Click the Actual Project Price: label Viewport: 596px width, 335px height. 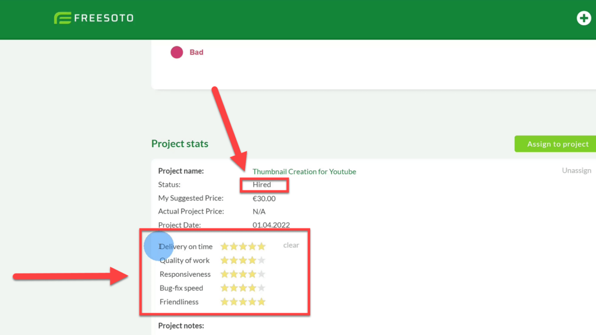(191, 211)
